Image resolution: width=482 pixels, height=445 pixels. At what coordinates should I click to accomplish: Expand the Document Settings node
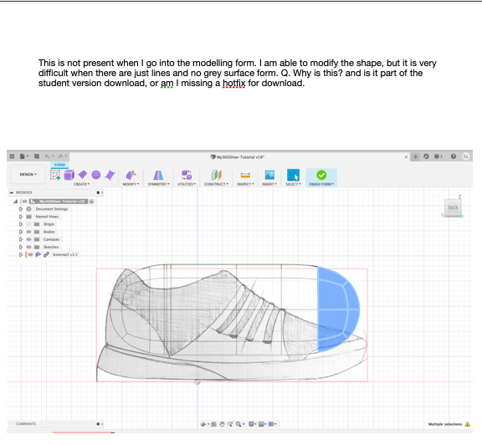click(x=21, y=209)
